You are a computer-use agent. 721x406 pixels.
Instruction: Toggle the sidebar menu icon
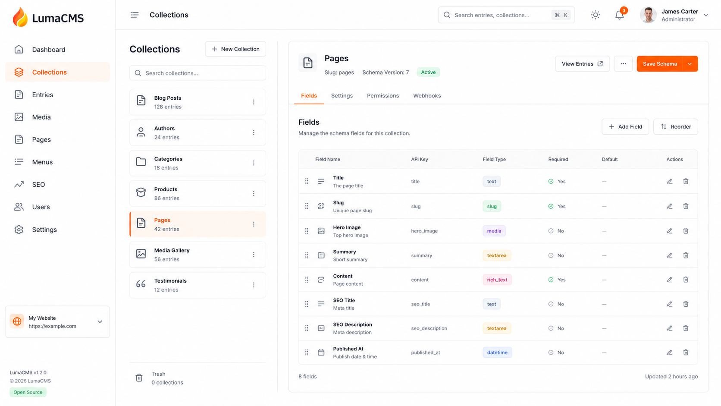[x=135, y=15]
